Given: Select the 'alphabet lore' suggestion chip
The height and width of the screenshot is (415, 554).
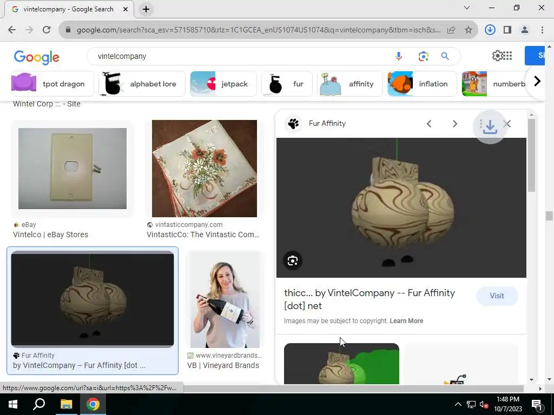Looking at the screenshot, I should (142, 84).
